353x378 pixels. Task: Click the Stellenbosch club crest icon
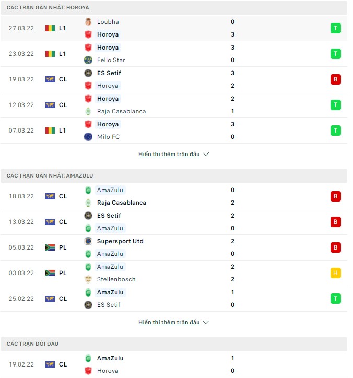(x=88, y=279)
